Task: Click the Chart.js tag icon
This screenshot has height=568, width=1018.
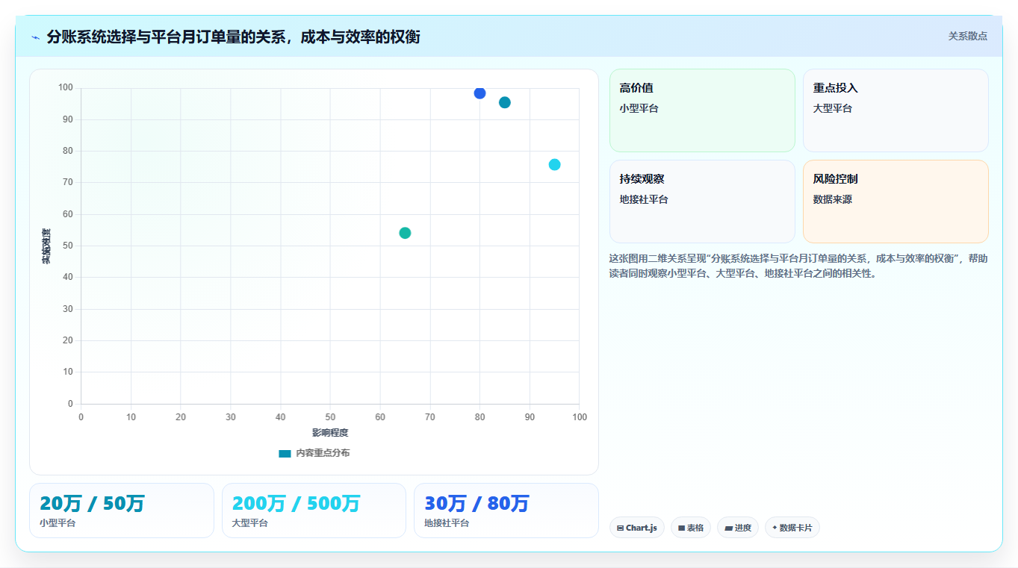Action: click(620, 528)
